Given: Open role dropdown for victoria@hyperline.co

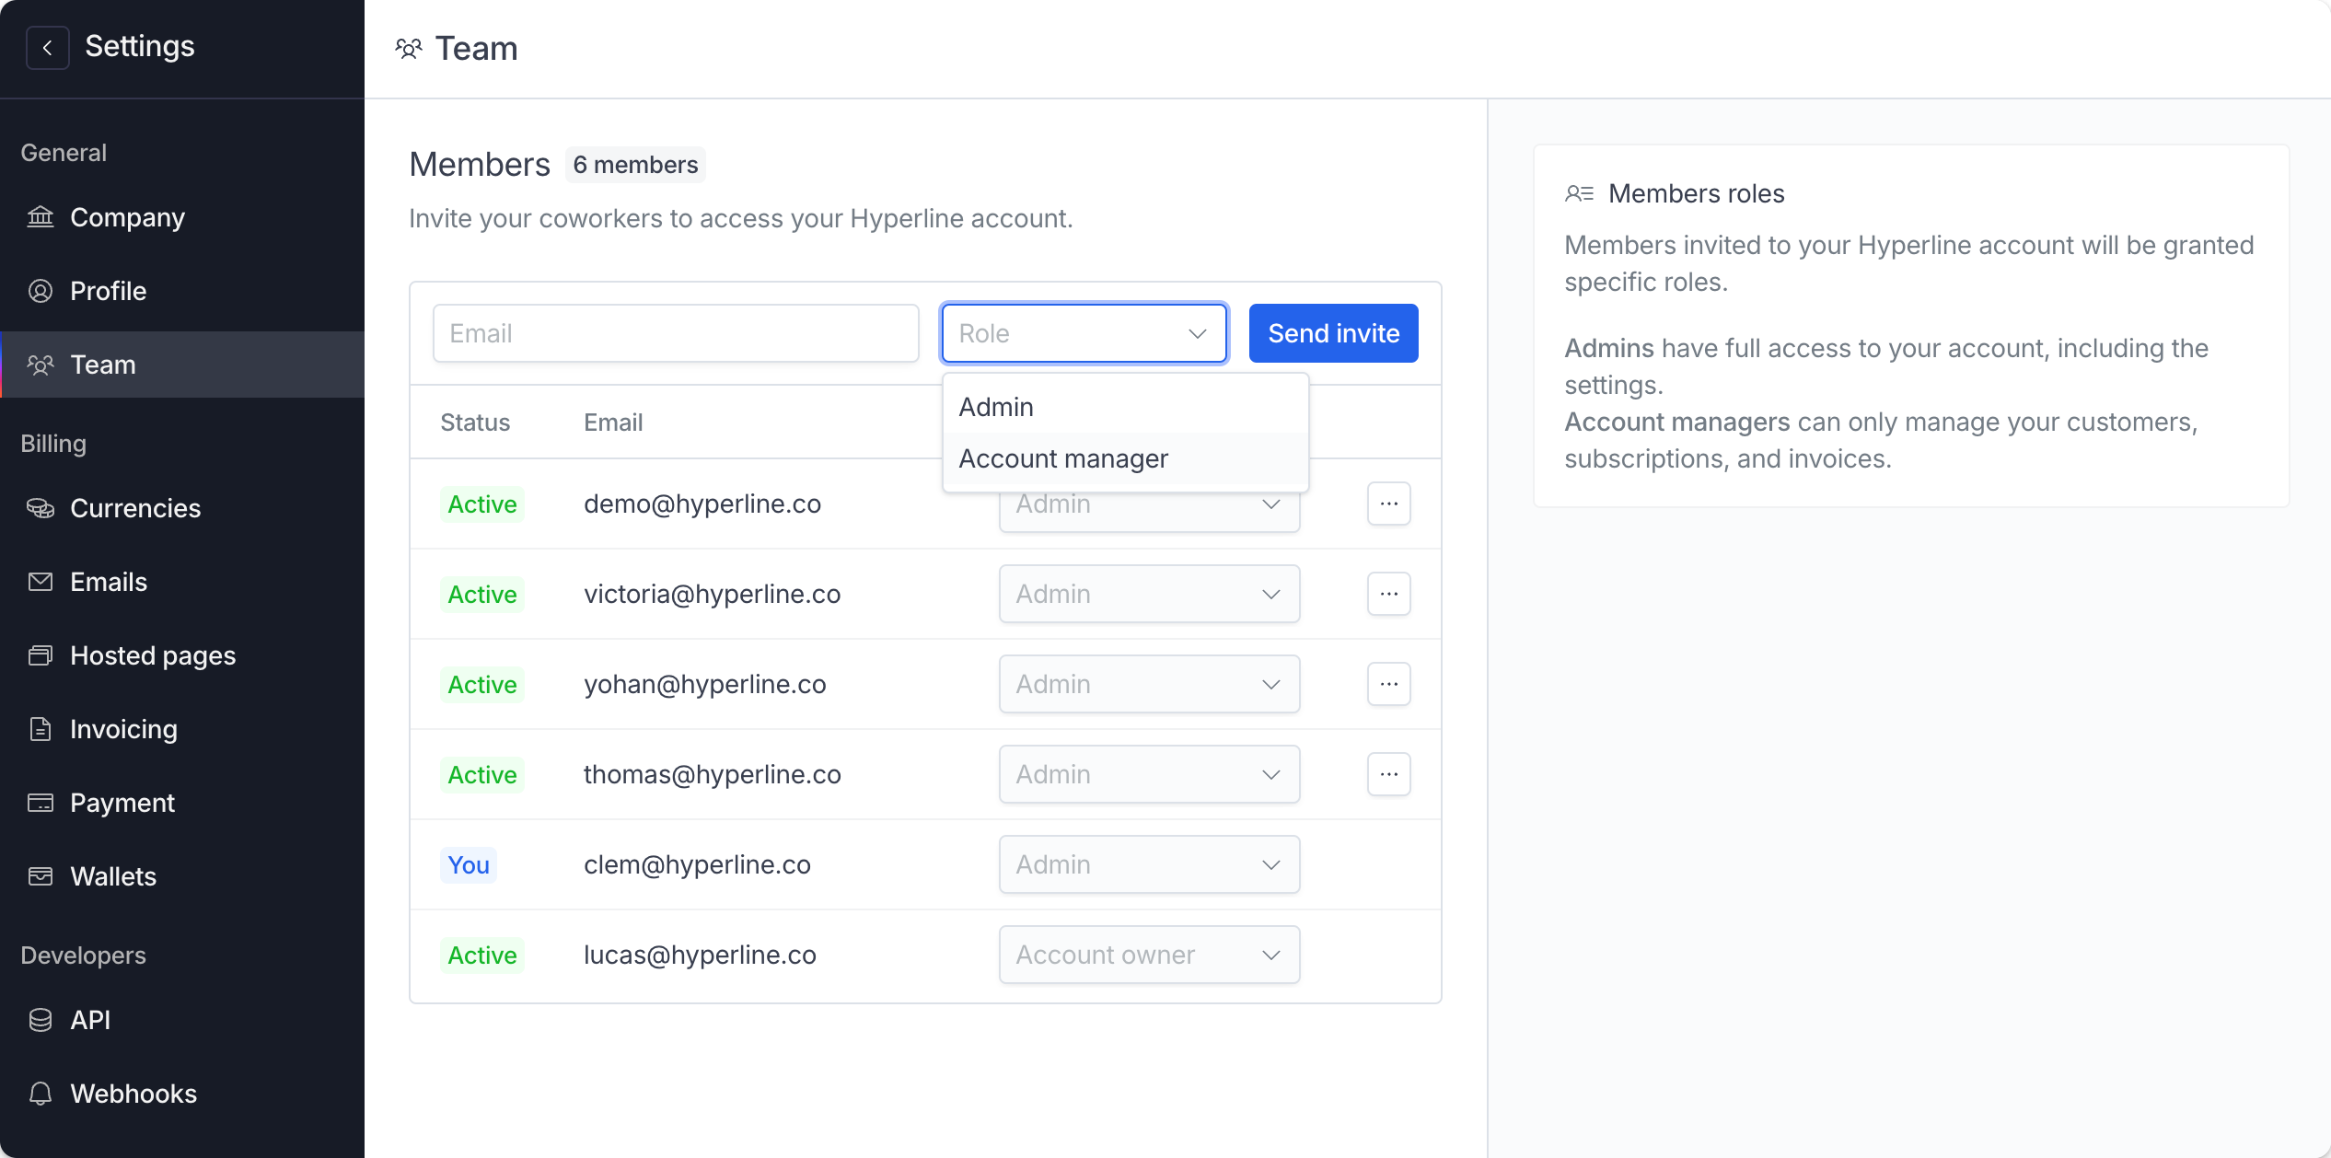Looking at the screenshot, I should pyautogui.click(x=1149, y=594).
